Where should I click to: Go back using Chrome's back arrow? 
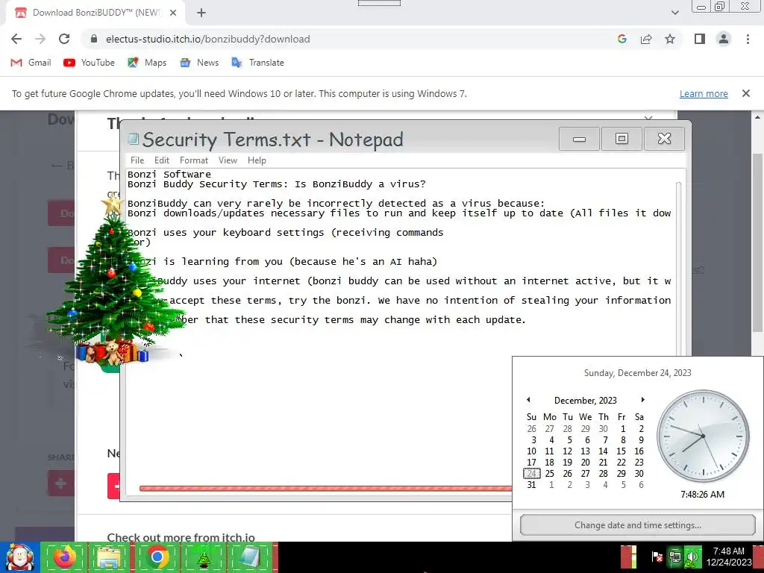(16, 39)
